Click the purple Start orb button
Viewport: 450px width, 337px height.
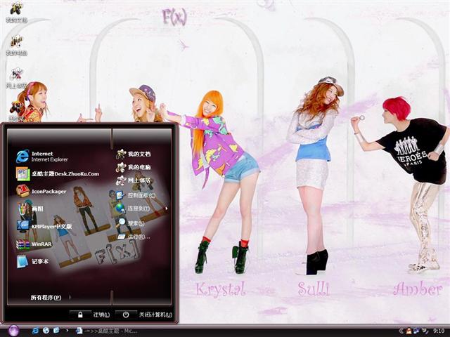pos(13,331)
